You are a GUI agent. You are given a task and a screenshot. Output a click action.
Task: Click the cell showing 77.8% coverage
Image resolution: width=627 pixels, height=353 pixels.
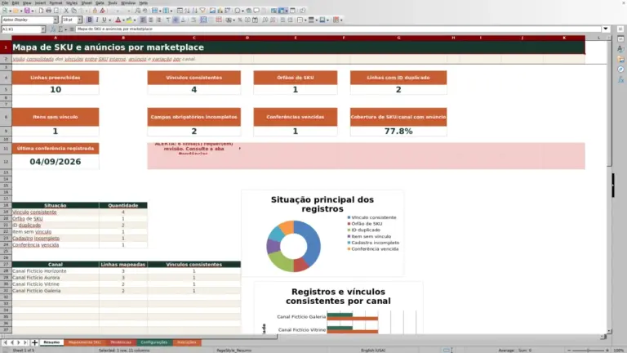point(398,132)
